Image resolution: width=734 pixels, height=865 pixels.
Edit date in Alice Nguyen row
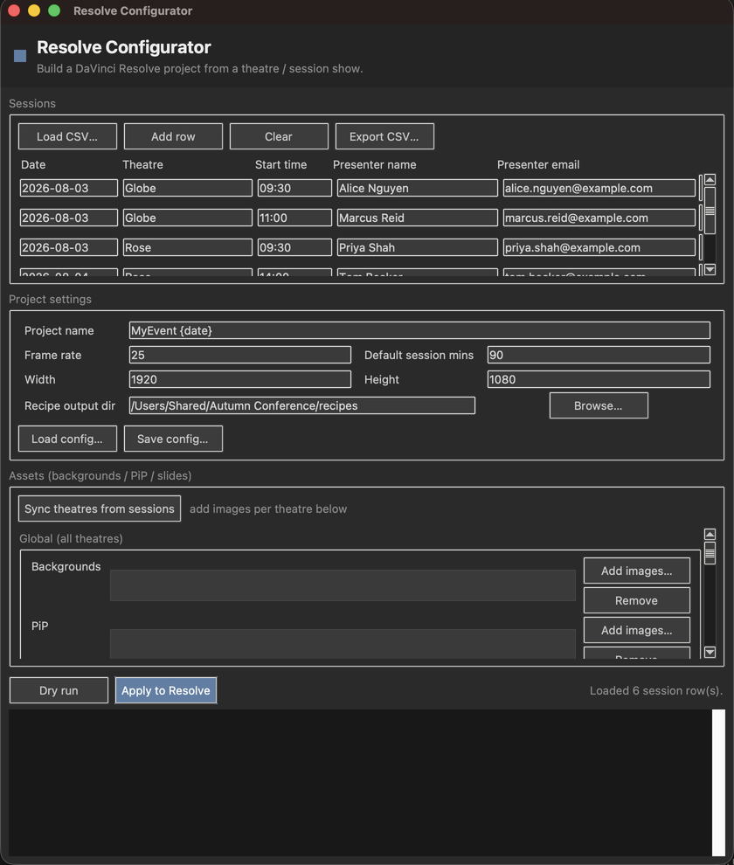click(68, 188)
